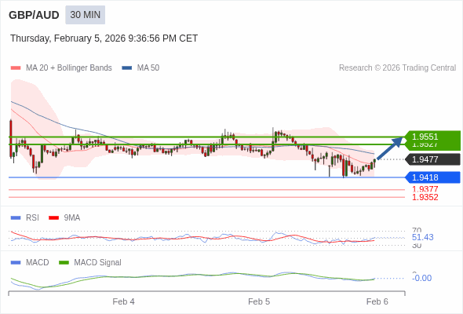
Task: Click the MA 20 + Bollinger Bands red swatch
Action: point(16,68)
